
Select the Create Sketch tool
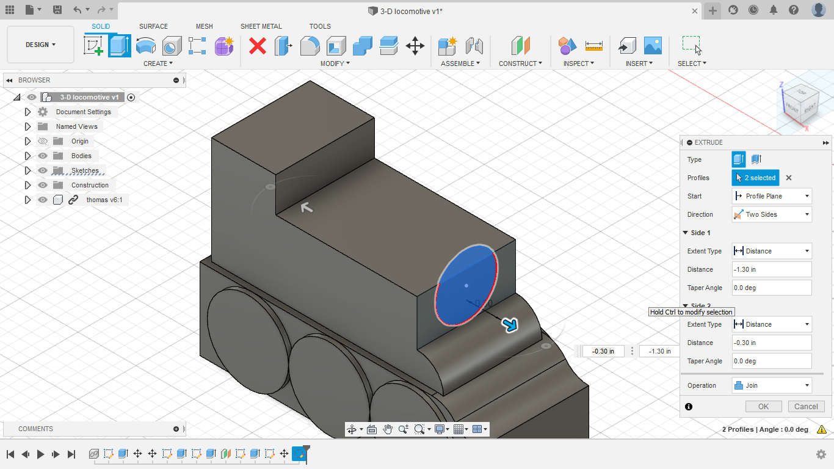[x=93, y=46]
